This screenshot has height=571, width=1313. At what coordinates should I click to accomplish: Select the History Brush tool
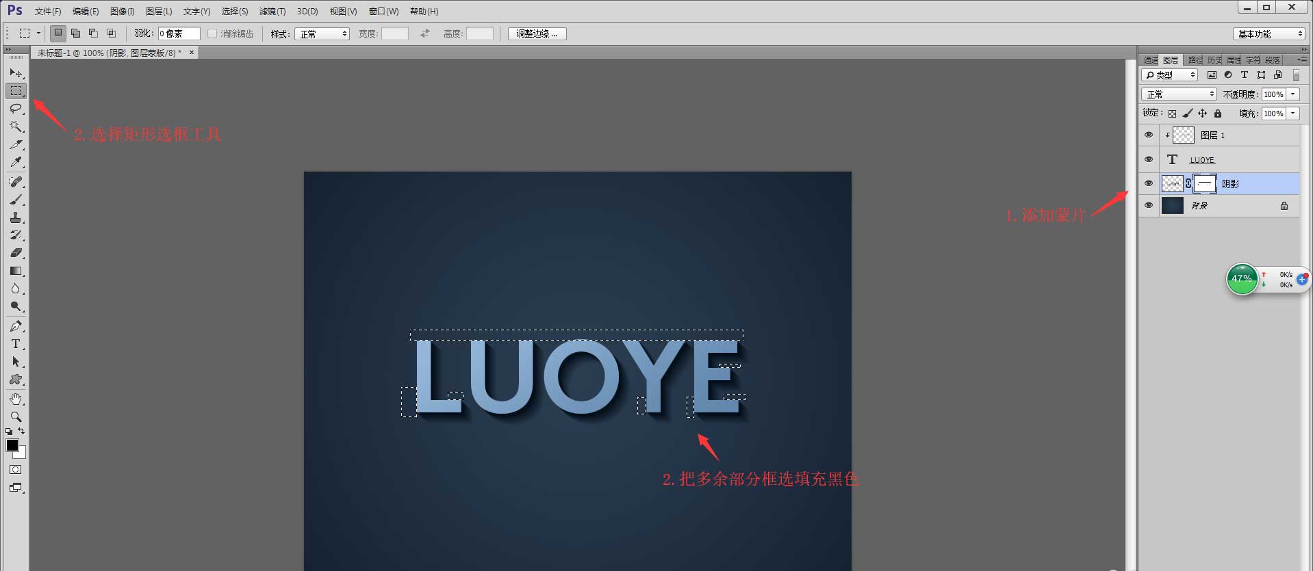[16, 235]
